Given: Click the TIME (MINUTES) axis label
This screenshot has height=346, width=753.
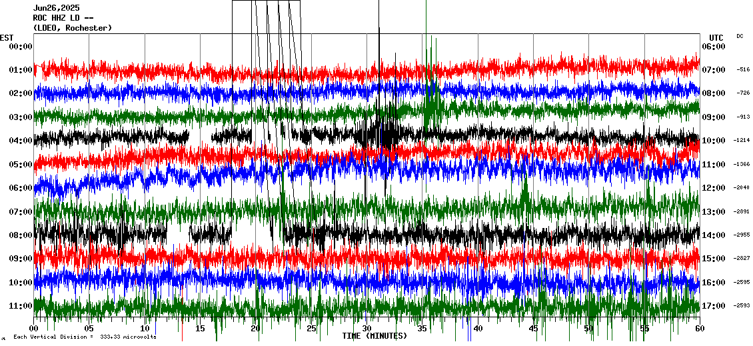Looking at the screenshot, I should [375, 336].
